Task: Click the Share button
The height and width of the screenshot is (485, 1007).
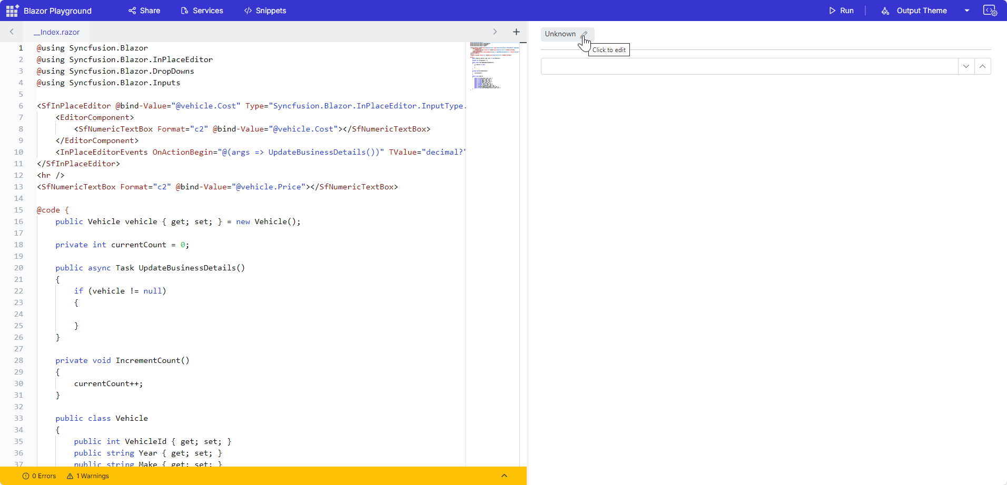Action: coord(144,11)
